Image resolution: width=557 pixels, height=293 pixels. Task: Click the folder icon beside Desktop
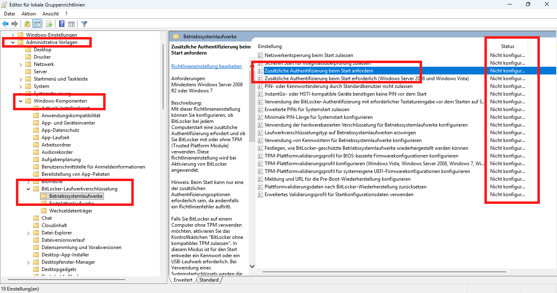(28, 50)
